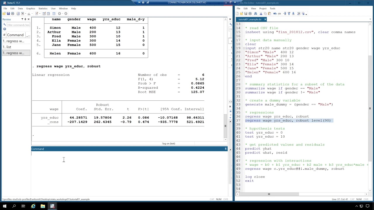The image size is (374, 210).
Task: Open the Viewer icon in Stata toolbar
Action: pos(22,13)
